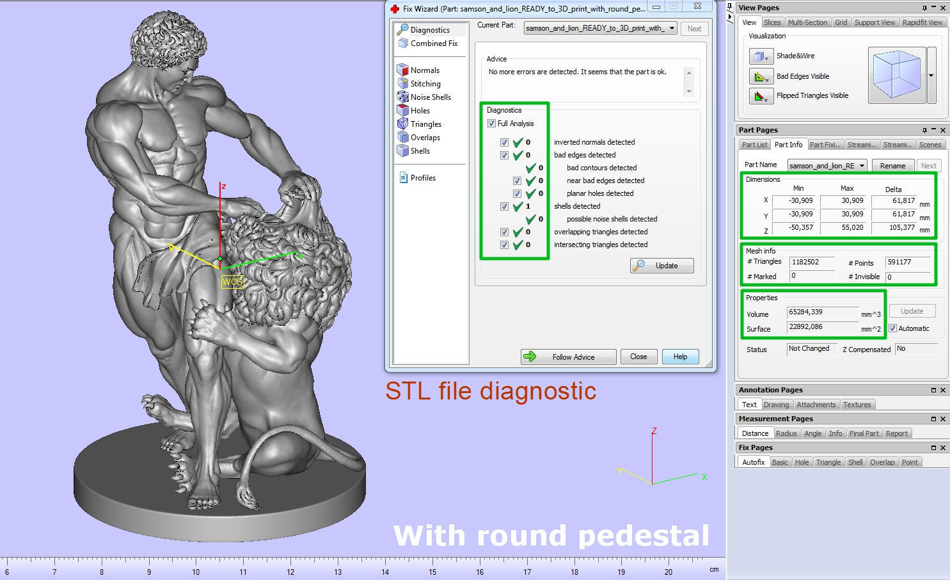
Task: Open the Report measurement tab
Action: click(896, 433)
